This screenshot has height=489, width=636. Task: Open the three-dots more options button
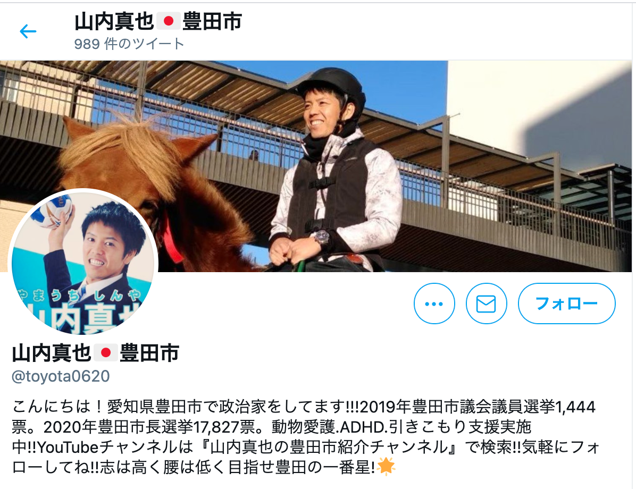[x=434, y=303]
